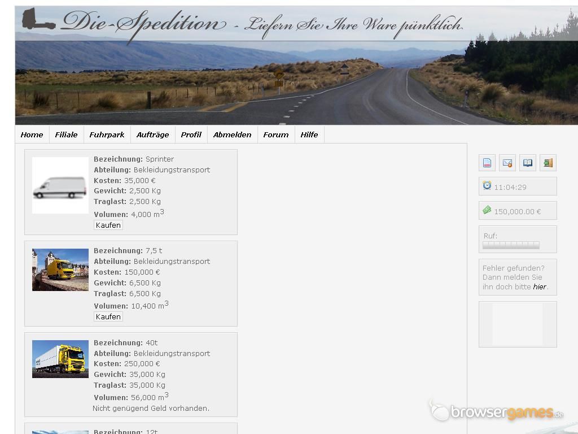Click the 'Volumen: 4,000 m3' text

(x=129, y=214)
